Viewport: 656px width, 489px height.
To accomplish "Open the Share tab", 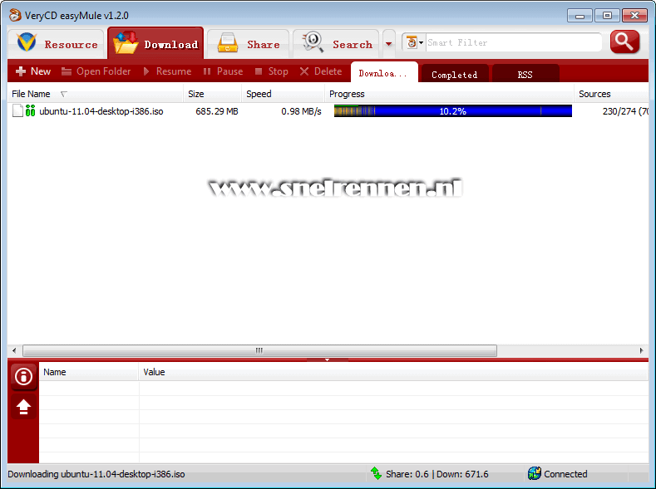I will tap(249, 44).
